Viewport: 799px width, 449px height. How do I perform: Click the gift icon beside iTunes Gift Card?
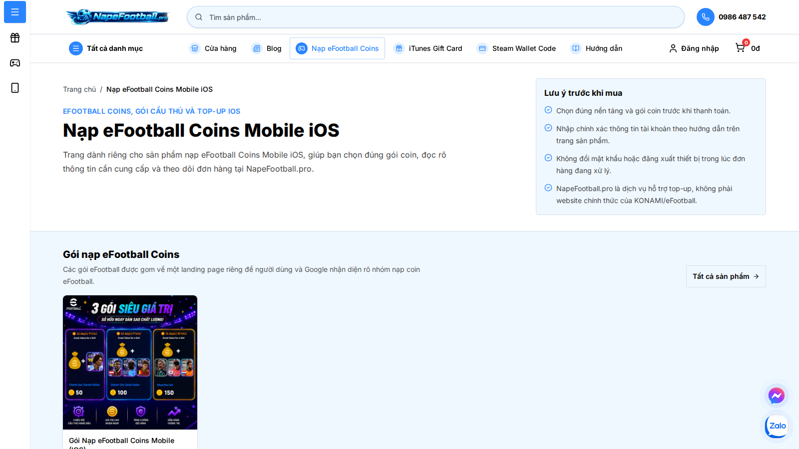click(399, 48)
